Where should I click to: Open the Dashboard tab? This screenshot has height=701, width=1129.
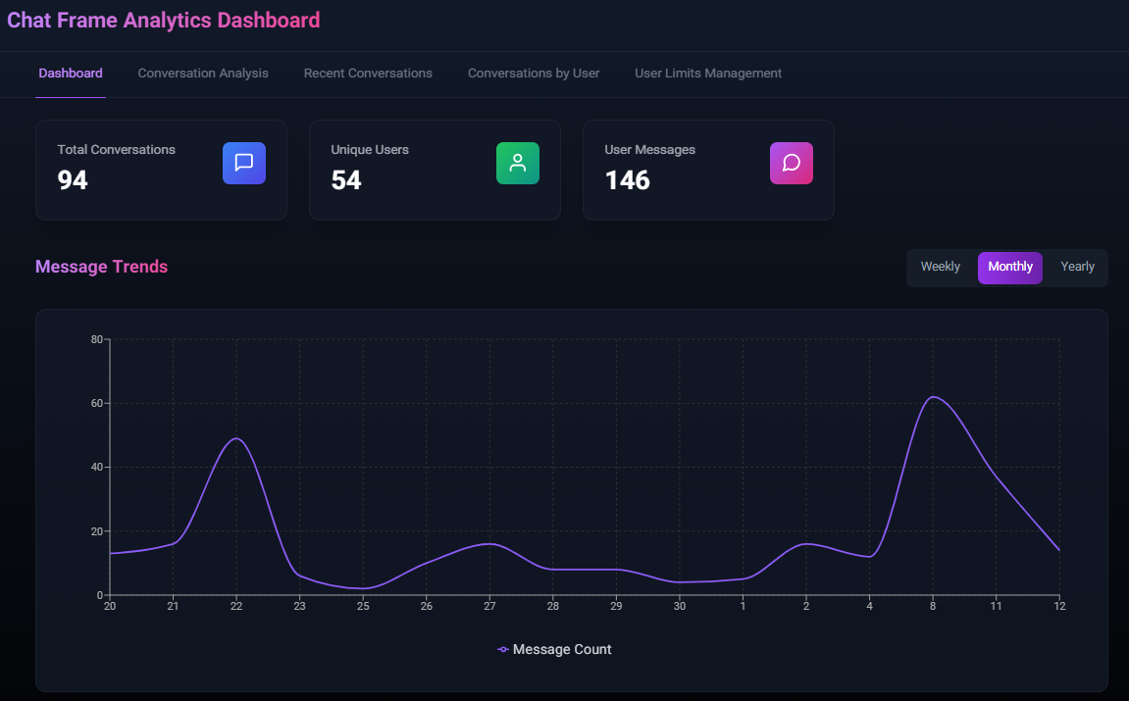[71, 74]
